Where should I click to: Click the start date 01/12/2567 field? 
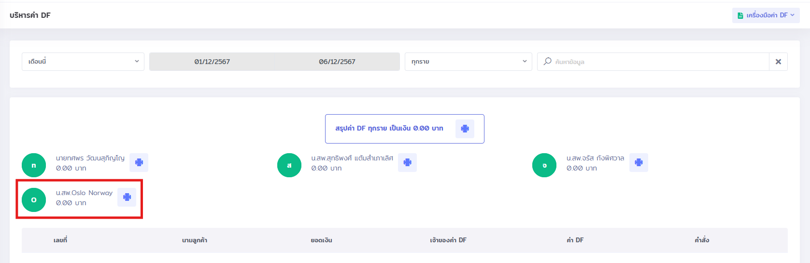coord(212,62)
